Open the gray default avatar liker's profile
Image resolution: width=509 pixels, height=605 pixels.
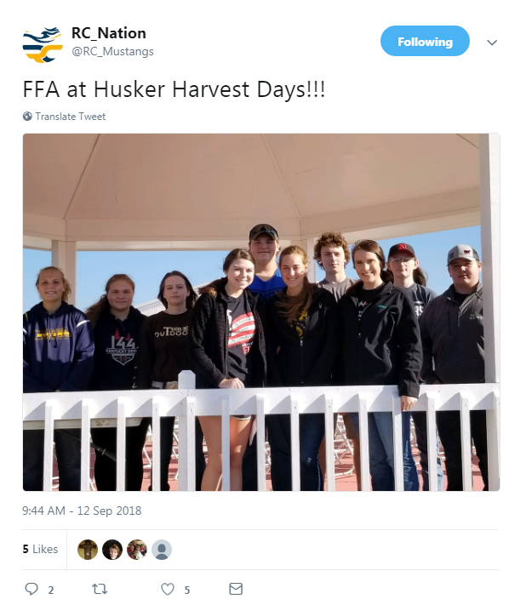pos(162,550)
